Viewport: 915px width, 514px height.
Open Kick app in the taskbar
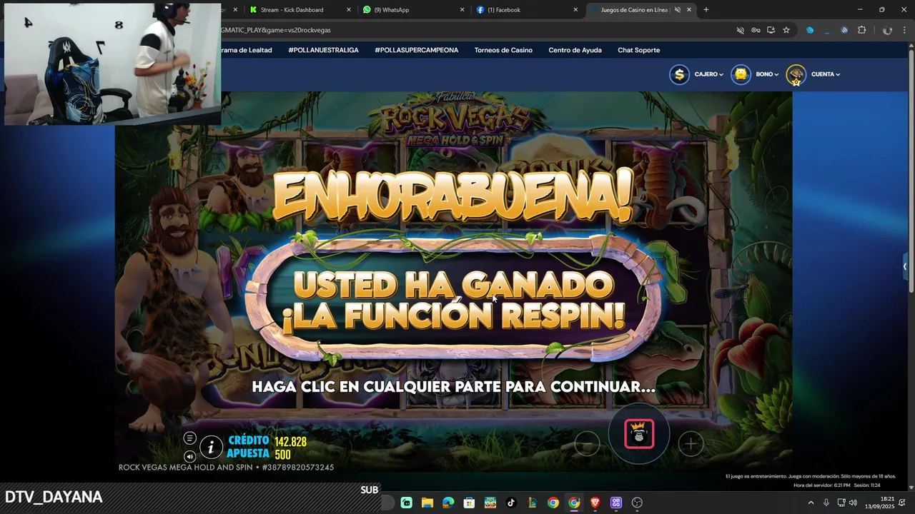pyautogui.click(x=407, y=503)
